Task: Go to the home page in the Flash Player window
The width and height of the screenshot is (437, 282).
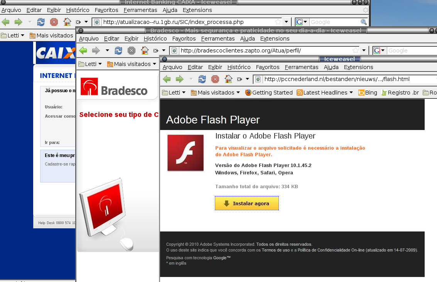Action: (x=228, y=79)
